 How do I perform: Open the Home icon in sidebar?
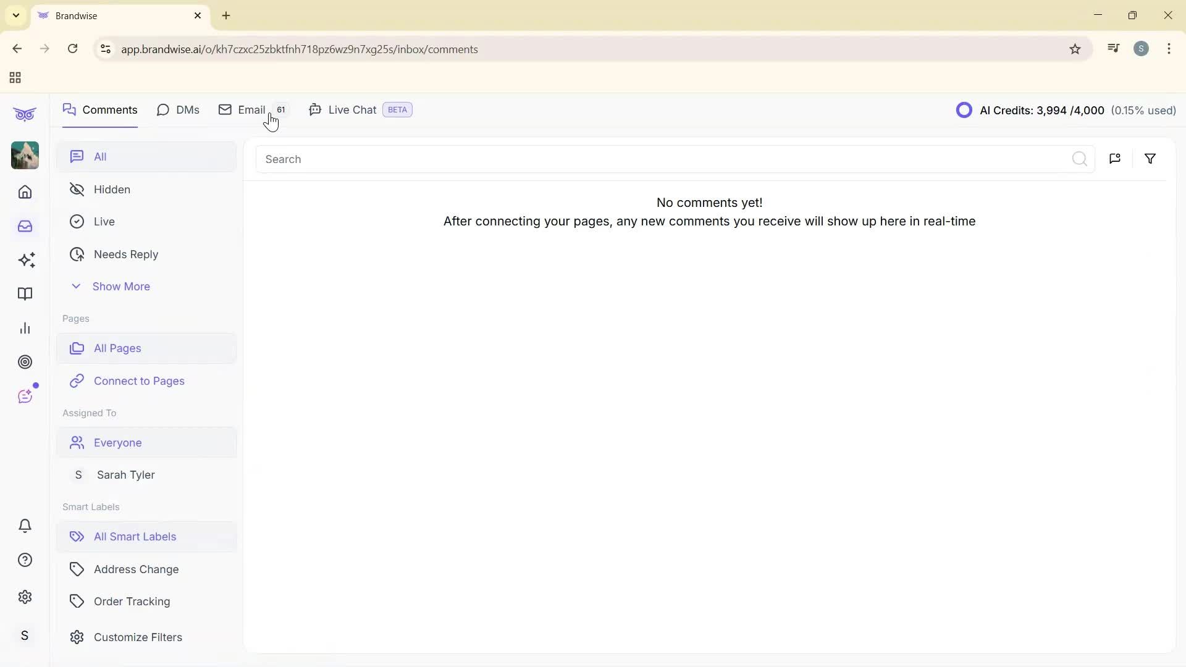25,192
